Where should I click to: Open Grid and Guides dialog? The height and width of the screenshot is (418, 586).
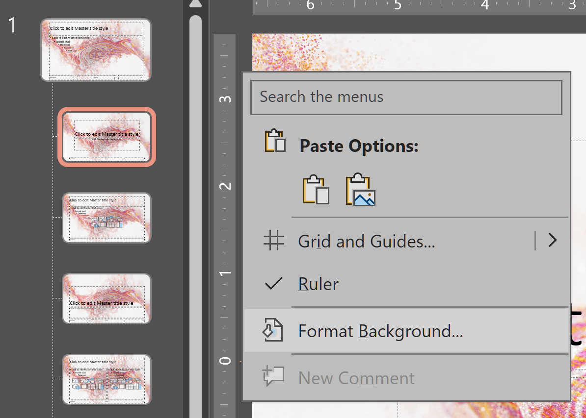366,241
